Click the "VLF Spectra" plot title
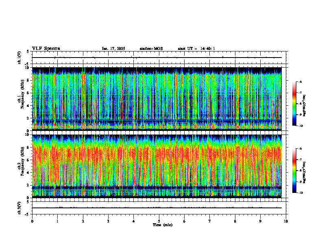The width and height of the screenshot is (322, 248). click(46, 49)
